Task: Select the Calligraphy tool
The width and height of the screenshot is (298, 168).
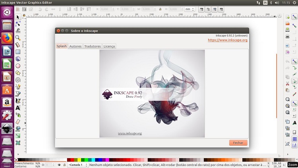Action: coord(18,101)
